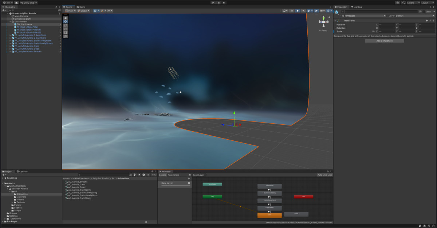The height and width of the screenshot is (228, 437).
Task: Click Jellyfish Aurelia in Project breadcrumb
Action: 100,179
